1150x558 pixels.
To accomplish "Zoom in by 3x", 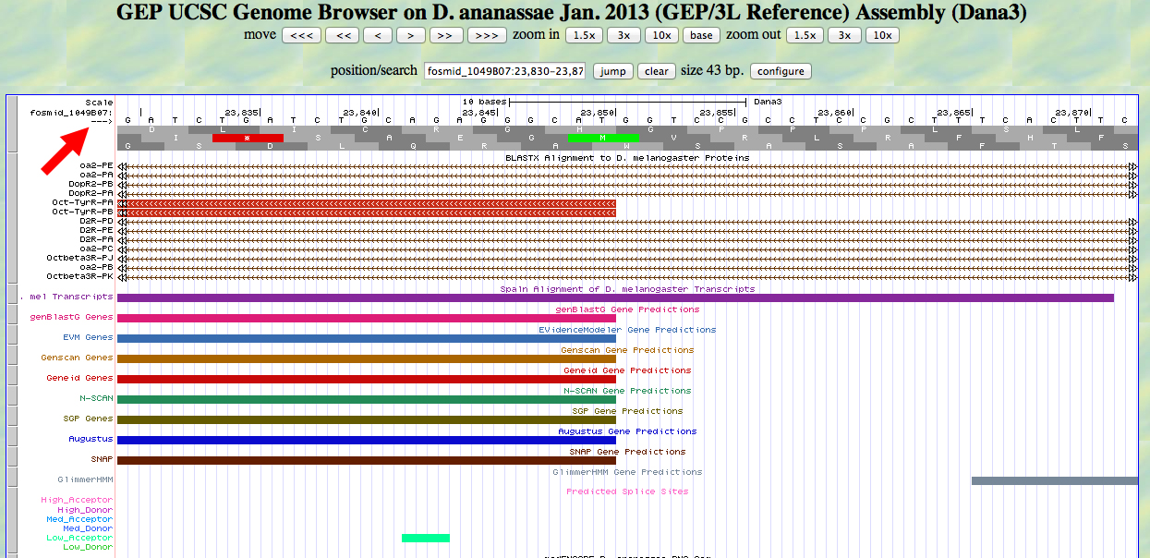I will [x=623, y=35].
